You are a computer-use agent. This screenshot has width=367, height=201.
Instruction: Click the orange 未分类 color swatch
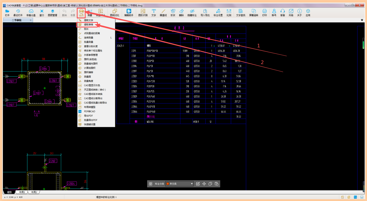click(168, 184)
